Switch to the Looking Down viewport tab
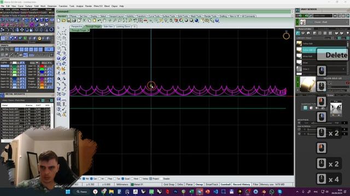 [x=123, y=27]
